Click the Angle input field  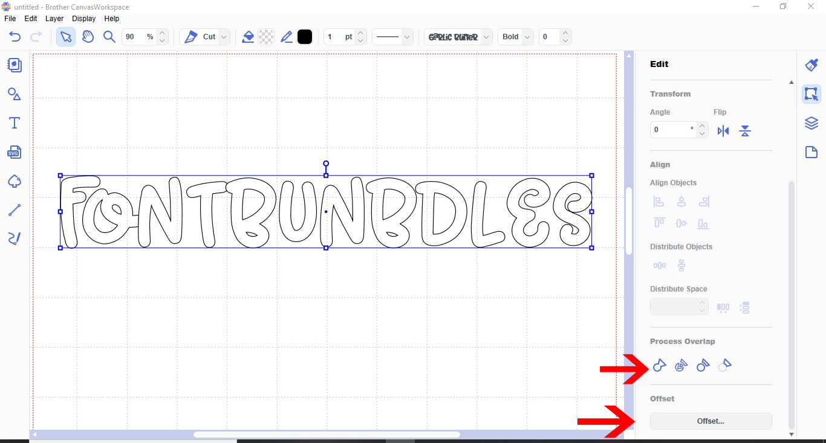673,130
